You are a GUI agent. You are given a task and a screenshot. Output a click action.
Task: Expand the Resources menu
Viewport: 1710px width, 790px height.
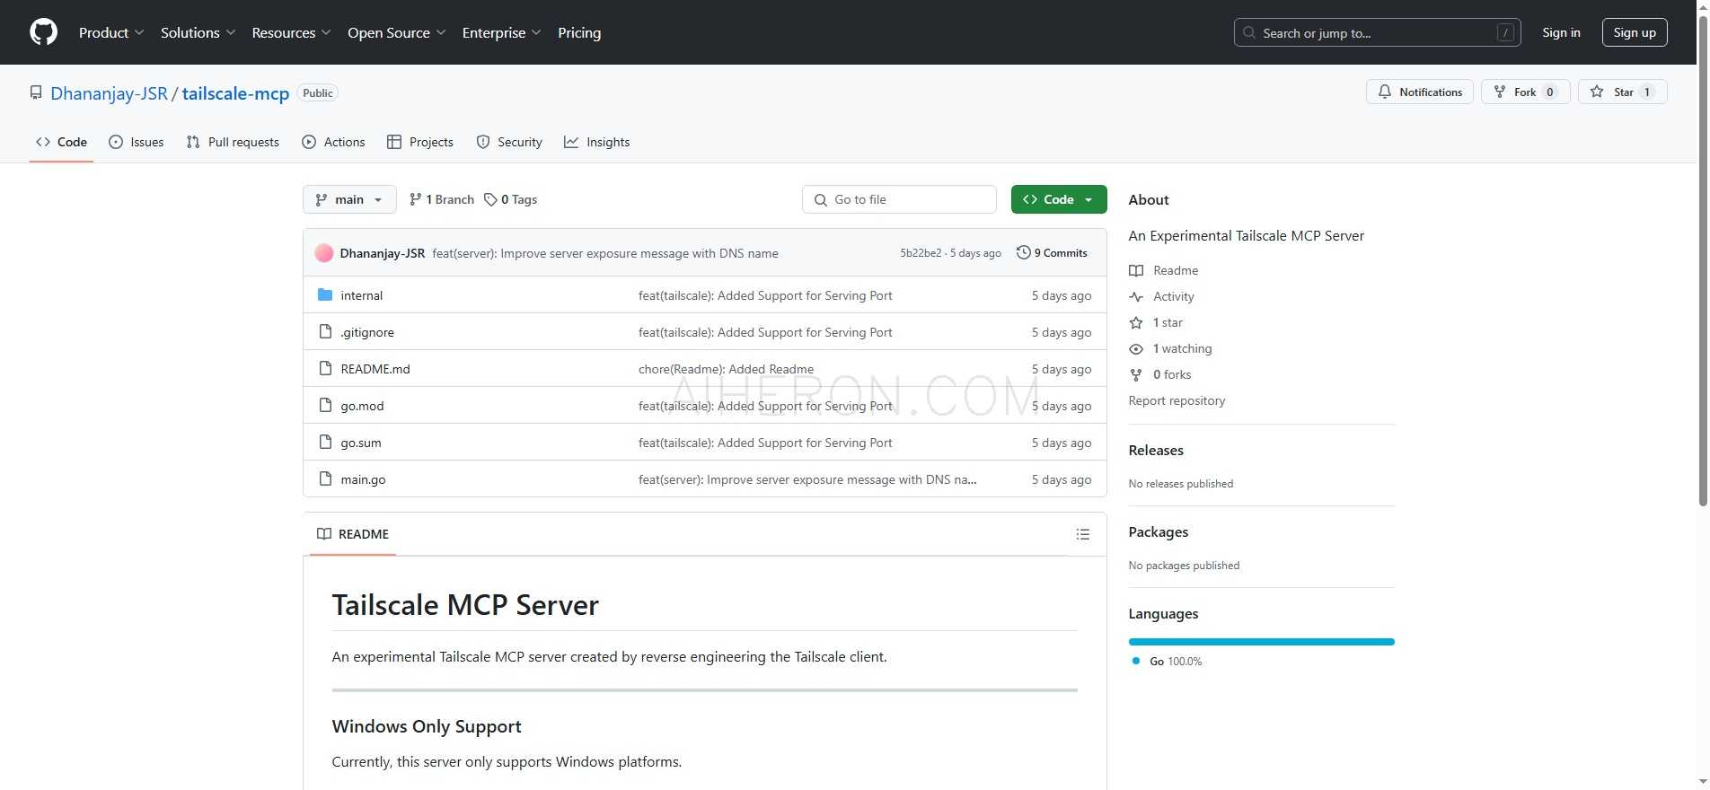291,32
